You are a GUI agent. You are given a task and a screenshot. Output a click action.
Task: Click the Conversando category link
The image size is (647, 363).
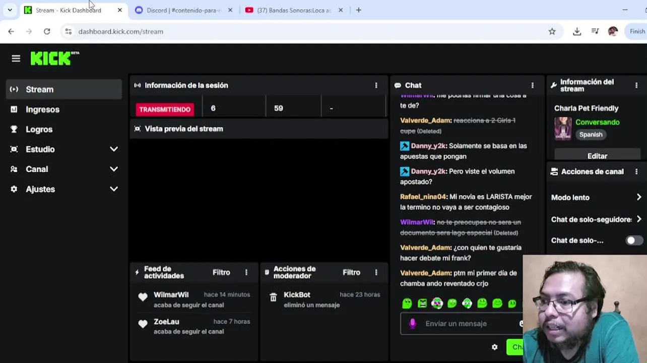pyautogui.click(x=597, y=122)
